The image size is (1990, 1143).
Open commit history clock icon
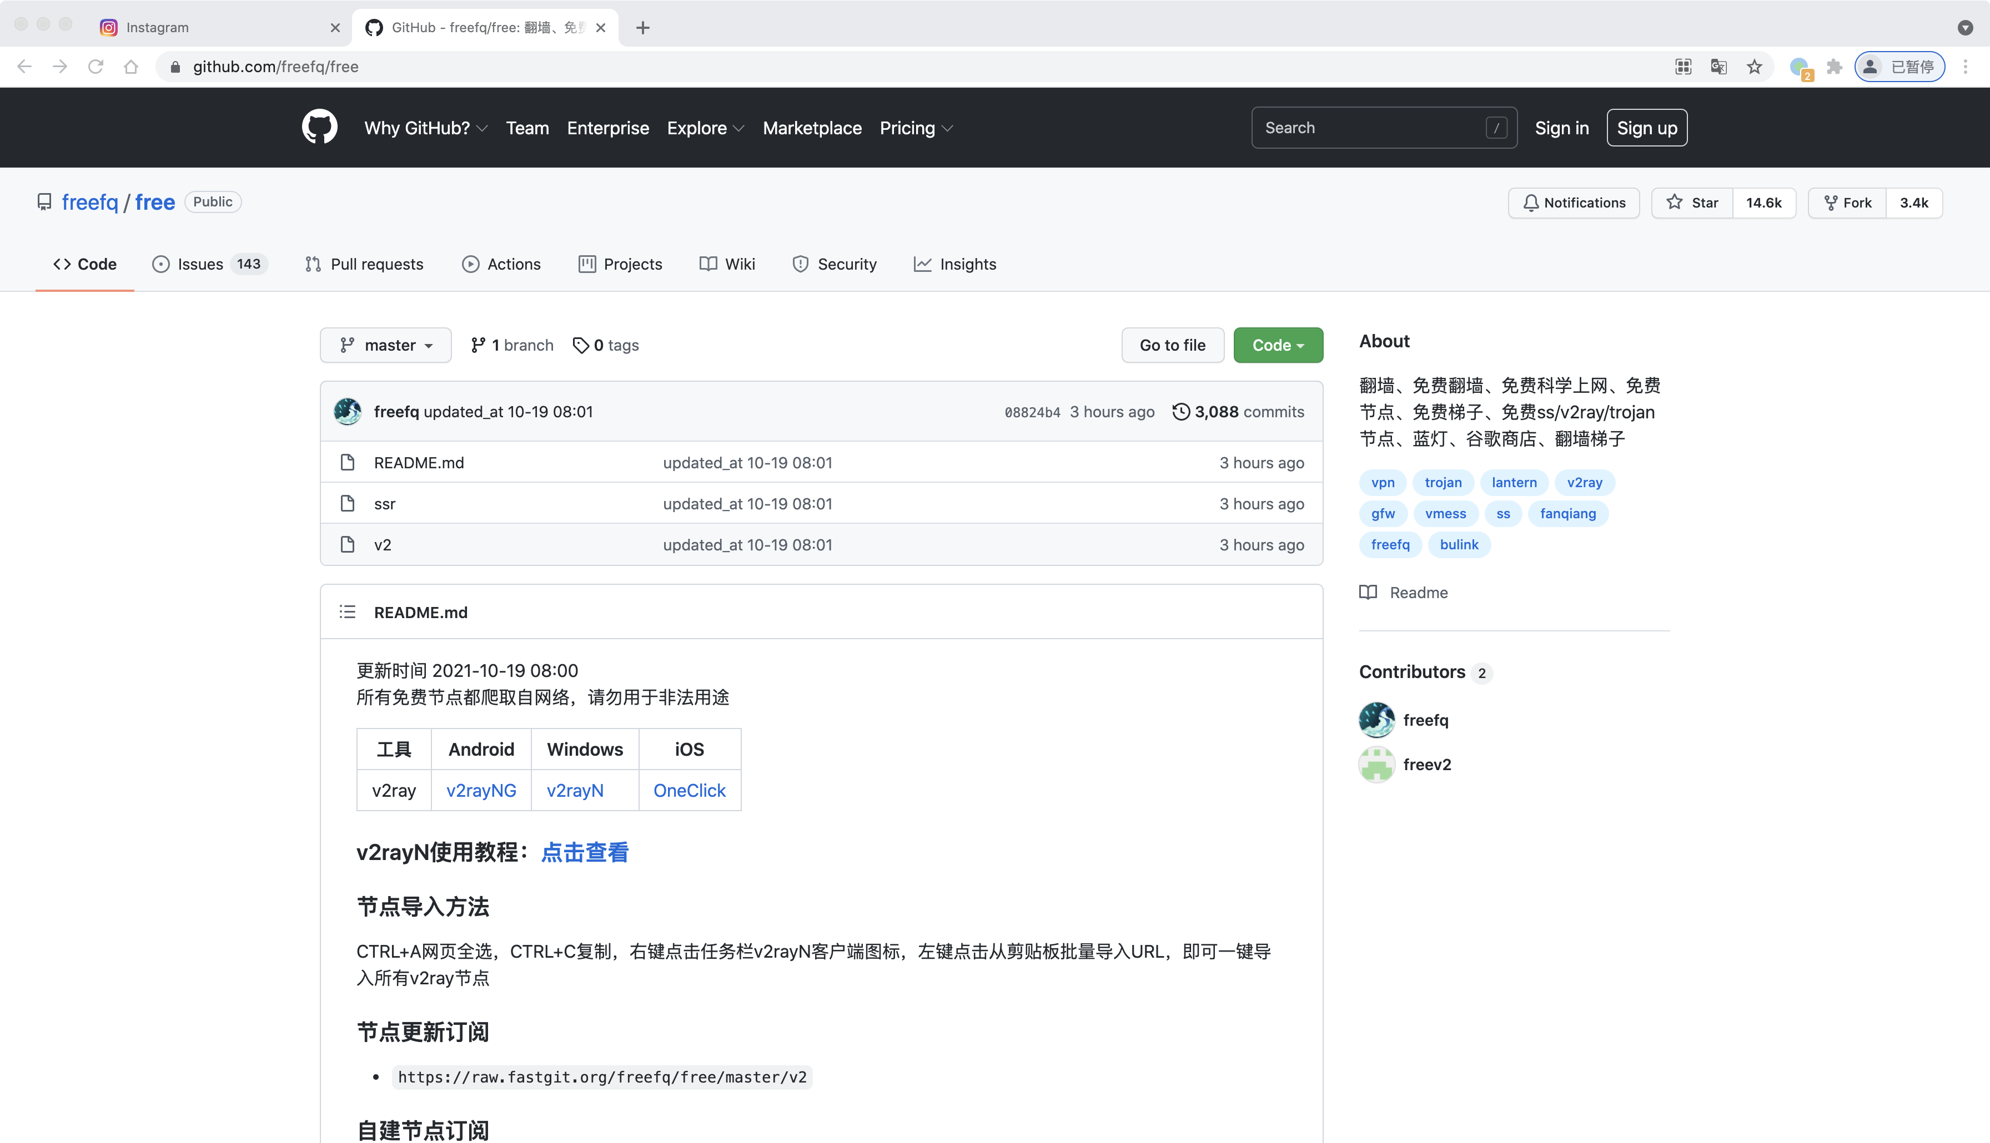(x=1180, y=411)
